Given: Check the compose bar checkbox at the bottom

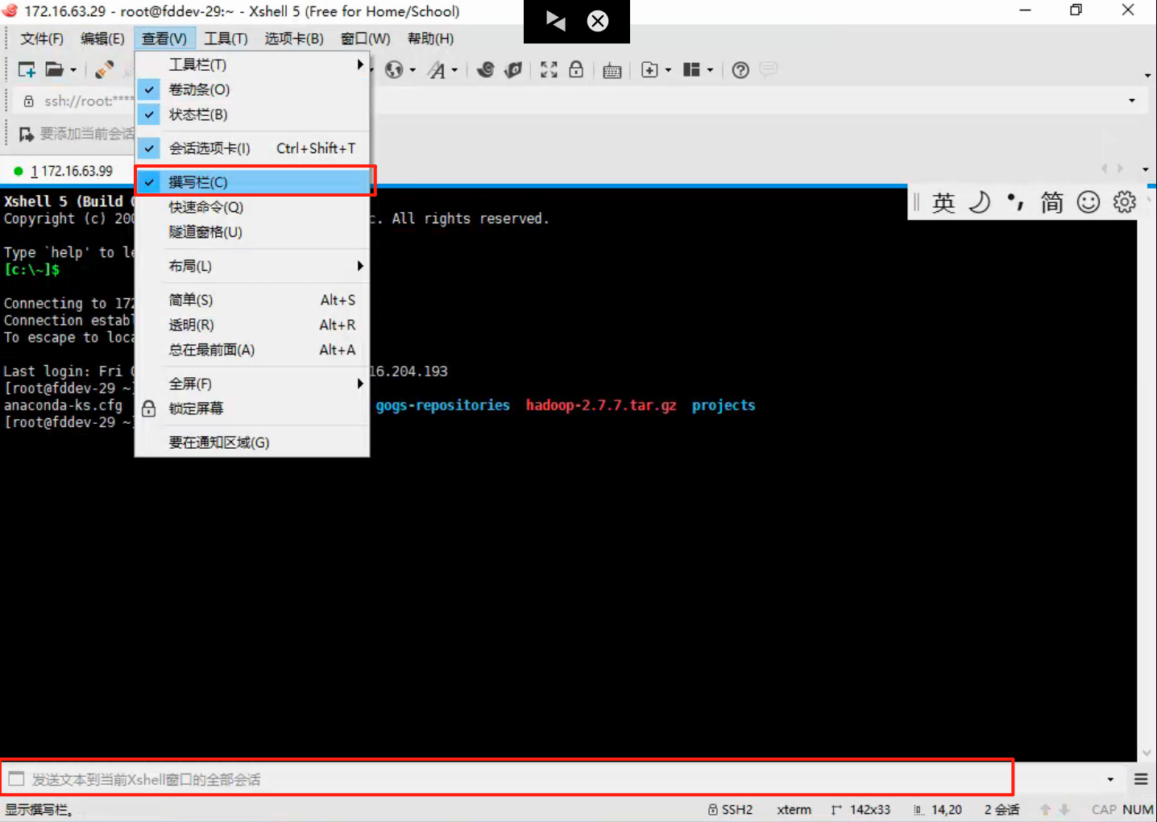Looking at the screenshot, I should (17, 778).
